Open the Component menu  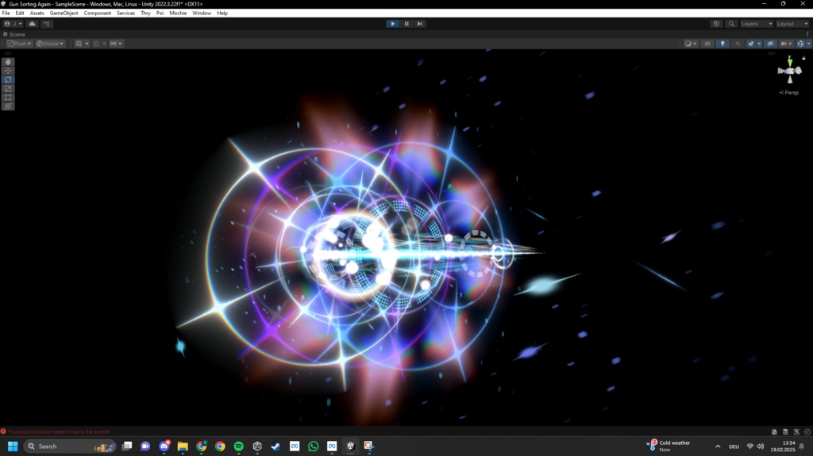point(98,13)
